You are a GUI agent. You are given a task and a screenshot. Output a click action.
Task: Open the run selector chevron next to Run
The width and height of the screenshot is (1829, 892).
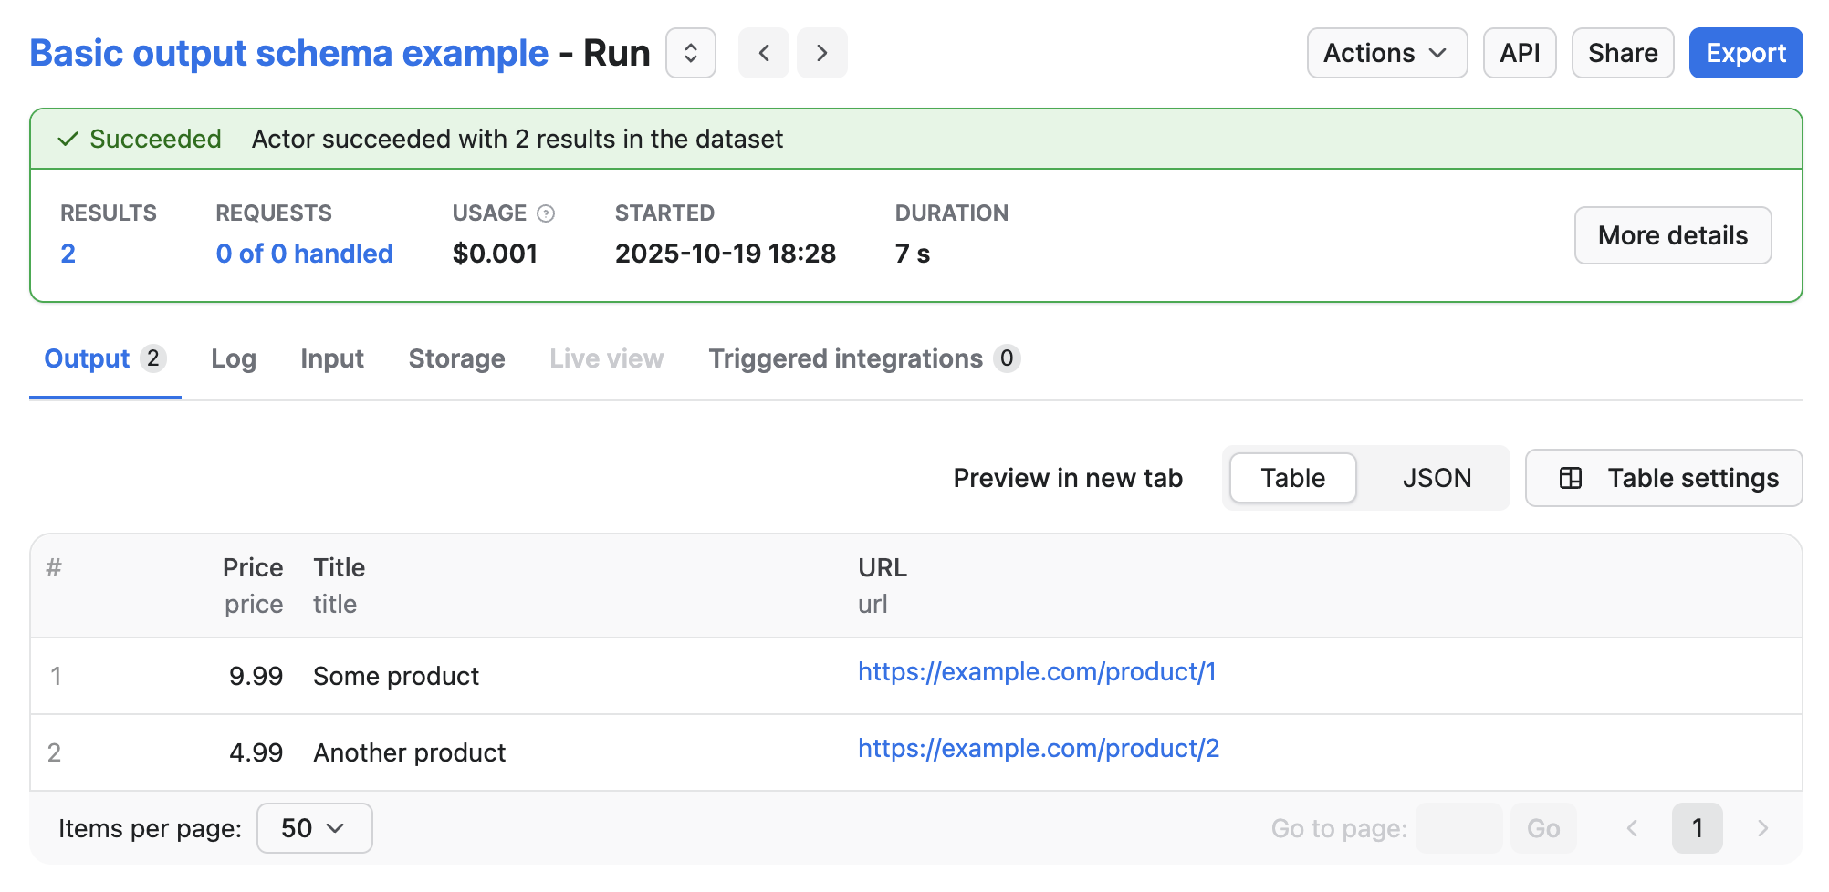pyautogui.click(x=691, y=53)
